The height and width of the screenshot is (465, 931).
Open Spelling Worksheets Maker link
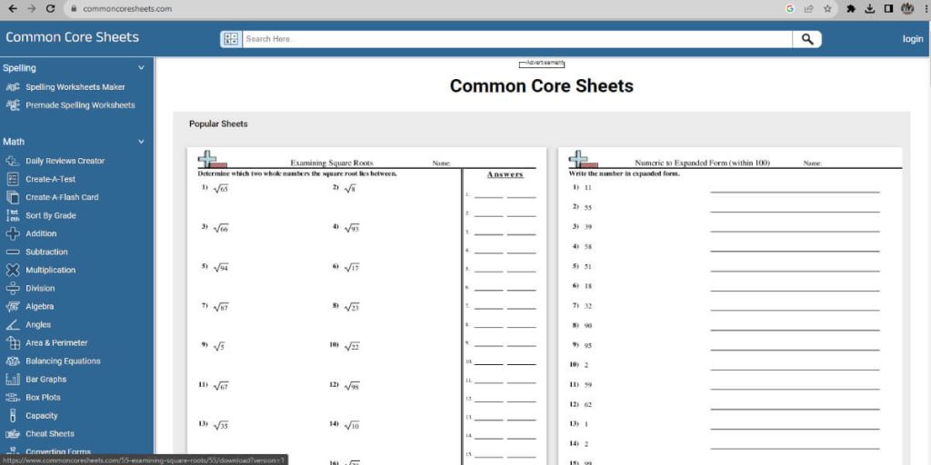(x=75, y=87)
